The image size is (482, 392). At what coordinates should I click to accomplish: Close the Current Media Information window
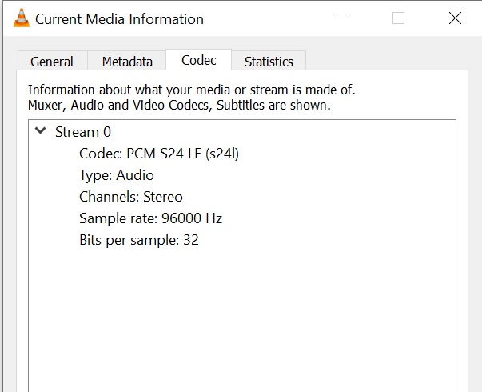(455, 18)
